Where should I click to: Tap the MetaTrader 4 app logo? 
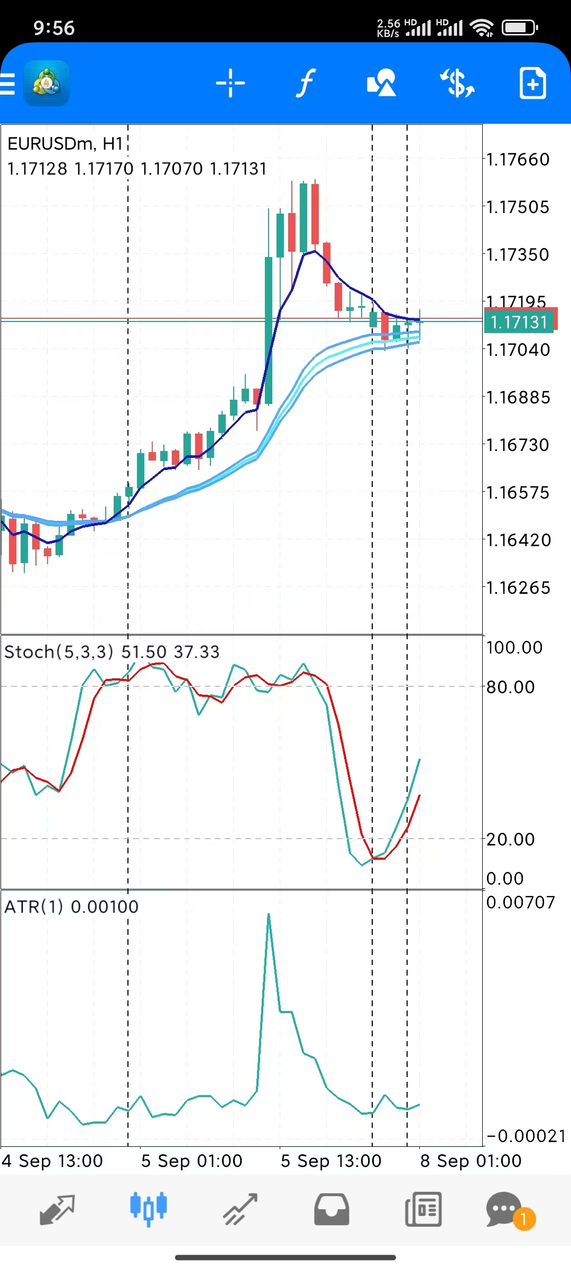click(47, 84)
